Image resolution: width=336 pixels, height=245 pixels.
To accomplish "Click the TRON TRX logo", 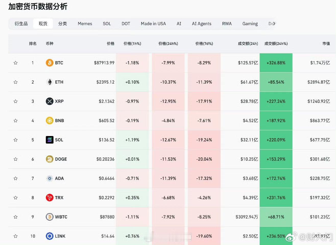I will point(50,198).
